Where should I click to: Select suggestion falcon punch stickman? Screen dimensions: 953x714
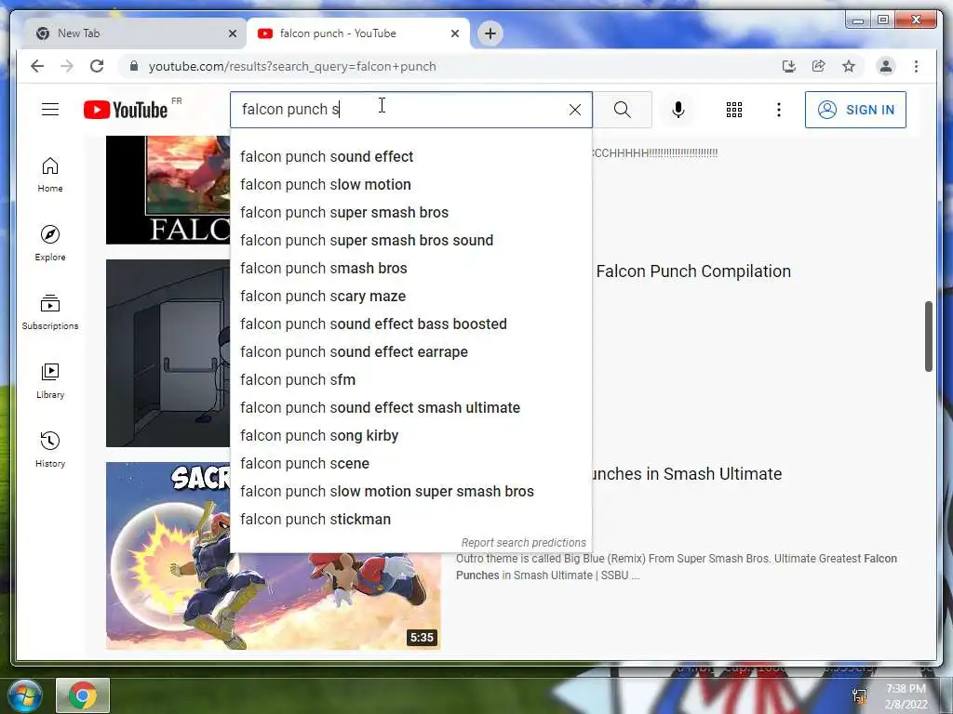click(410, 520)
